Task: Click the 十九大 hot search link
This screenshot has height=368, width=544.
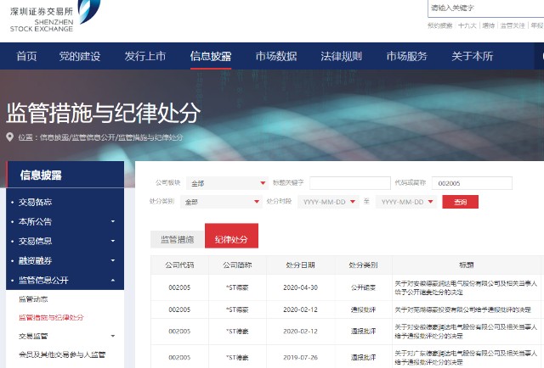Action: (467, 25)
